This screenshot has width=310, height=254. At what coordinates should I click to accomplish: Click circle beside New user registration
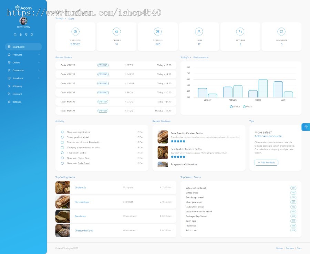62,132
